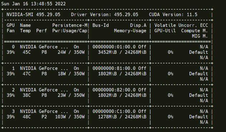Click power reading '18W / 350W'
The width and height of the screenshot is (226, 132).
tap(71, 74)
